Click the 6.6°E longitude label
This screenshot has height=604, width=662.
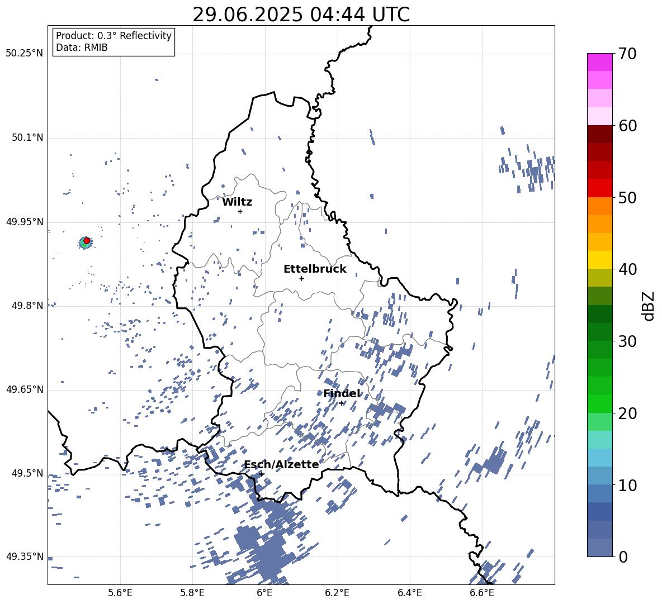point(482,593)
